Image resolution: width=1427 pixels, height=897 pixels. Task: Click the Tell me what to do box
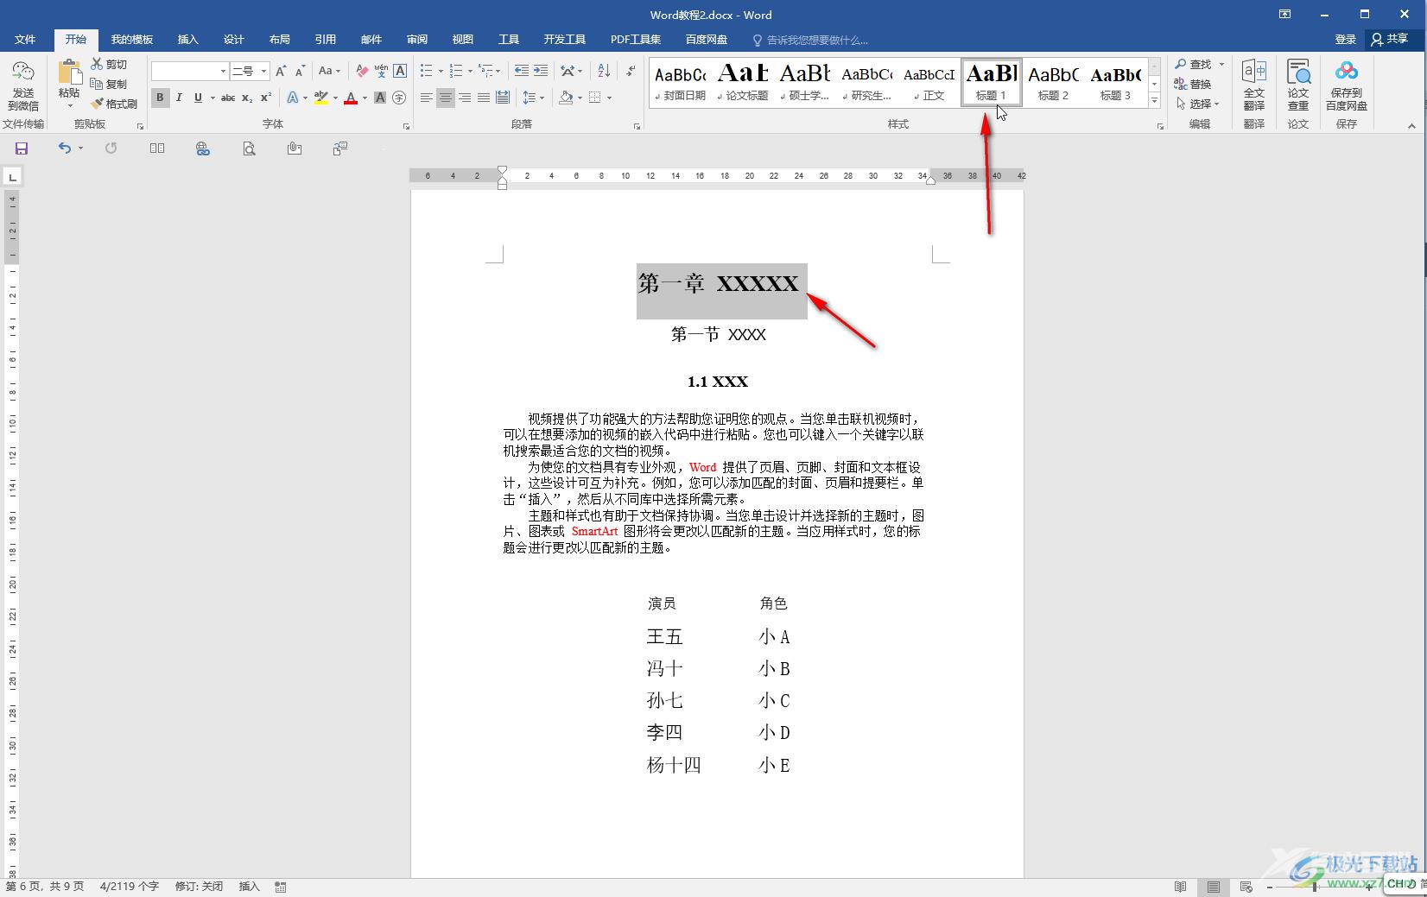[811, 40]
